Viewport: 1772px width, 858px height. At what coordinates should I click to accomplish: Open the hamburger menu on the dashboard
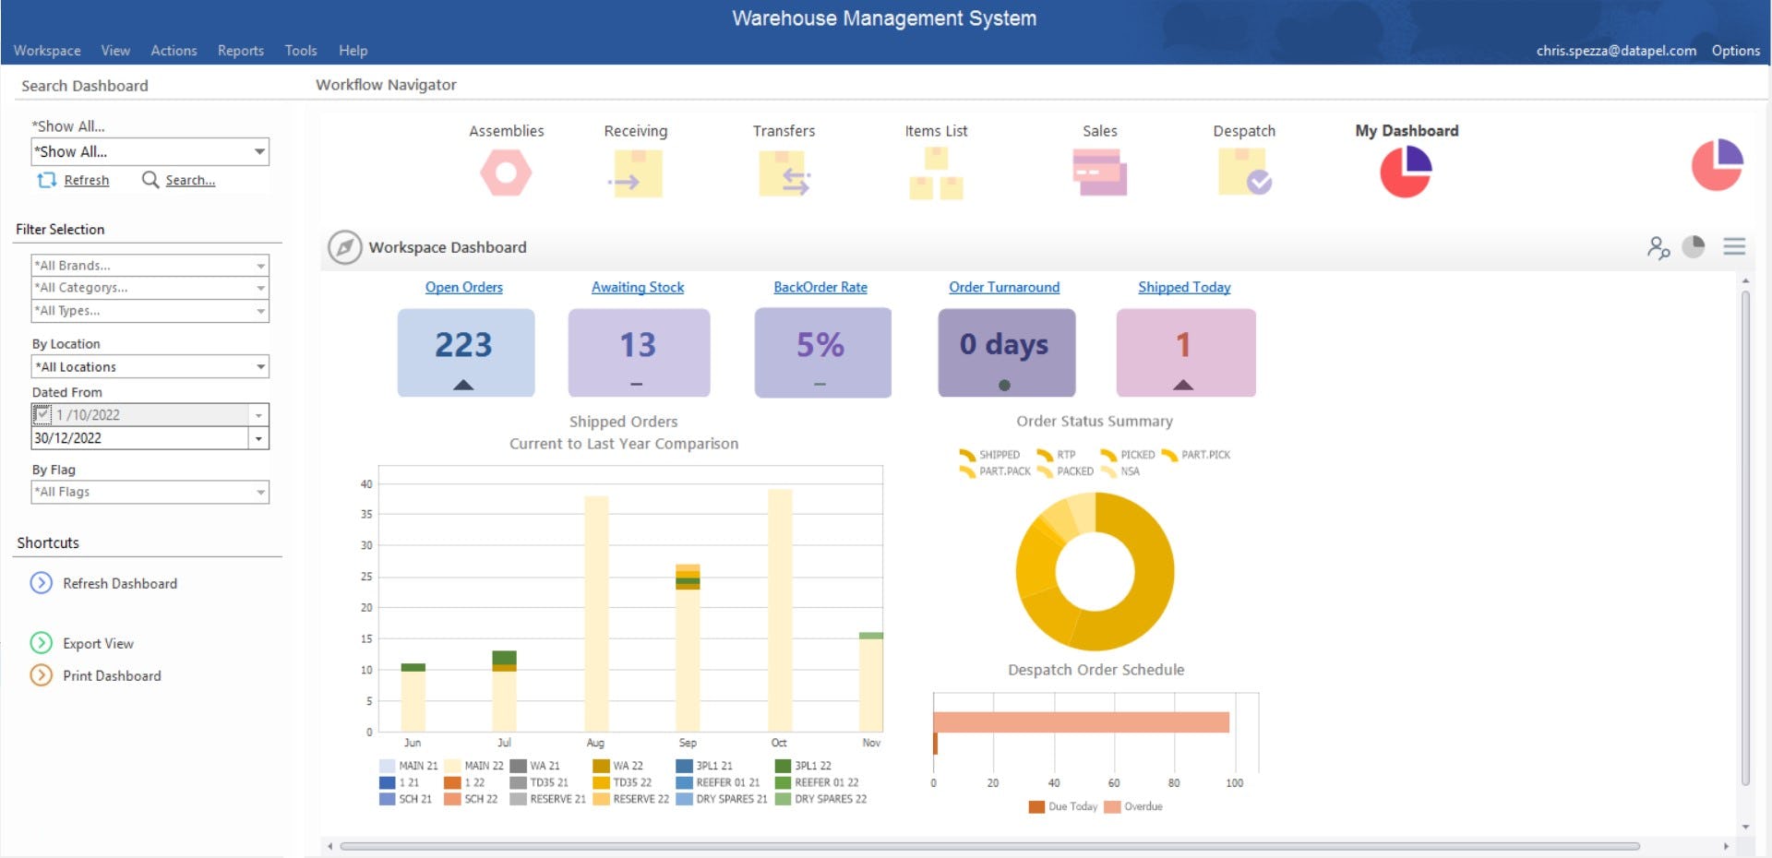1734,247
